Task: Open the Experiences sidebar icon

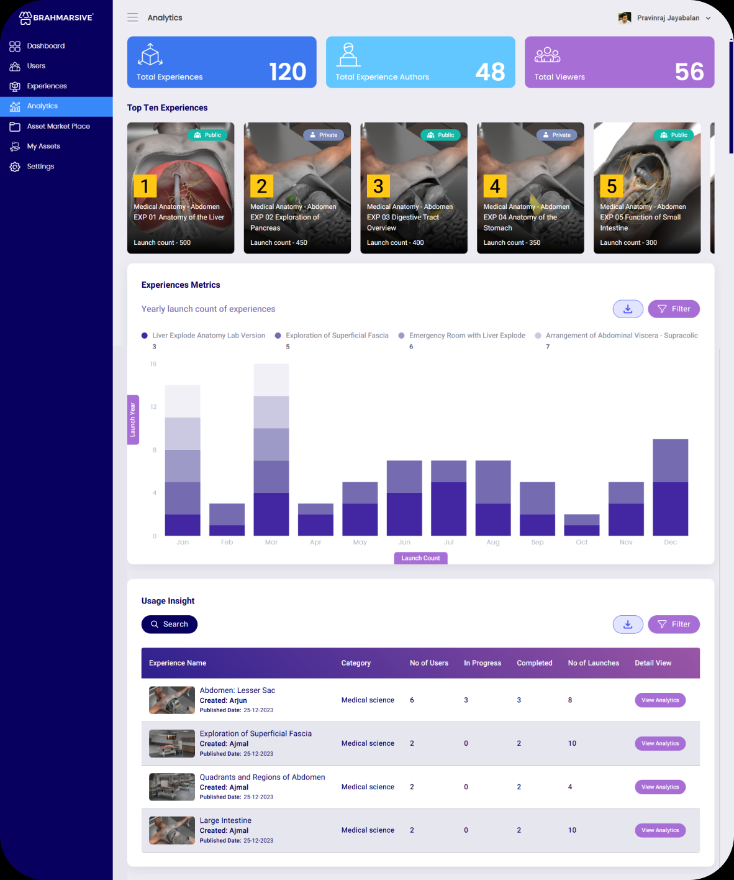Action: click(x=14, y=86)
